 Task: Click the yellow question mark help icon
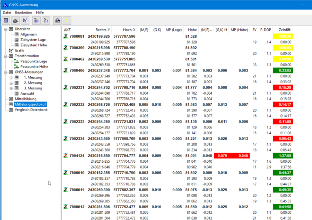[67, 20]
